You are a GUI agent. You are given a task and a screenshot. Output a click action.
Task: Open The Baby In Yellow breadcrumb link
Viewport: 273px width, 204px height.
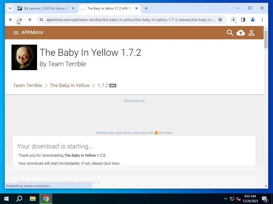click(70, 86)
